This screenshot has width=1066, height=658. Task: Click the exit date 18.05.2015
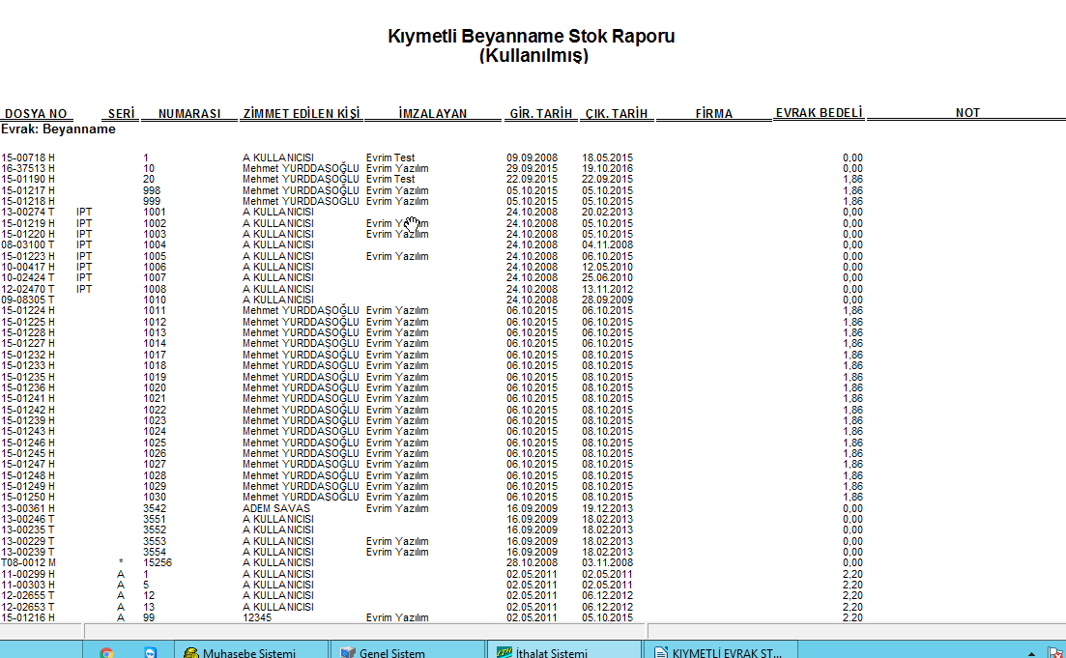click(607, 157)
